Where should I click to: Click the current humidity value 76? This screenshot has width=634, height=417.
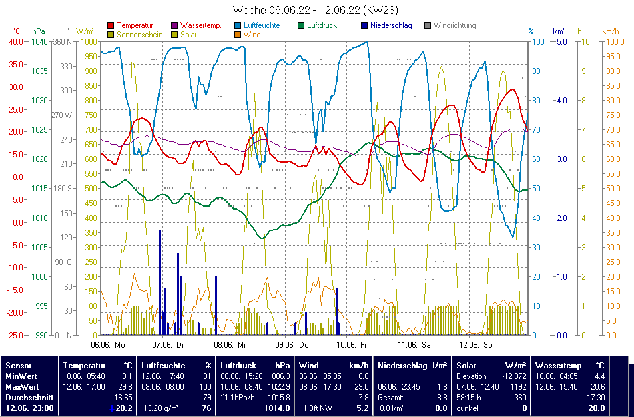pos(207,408)
